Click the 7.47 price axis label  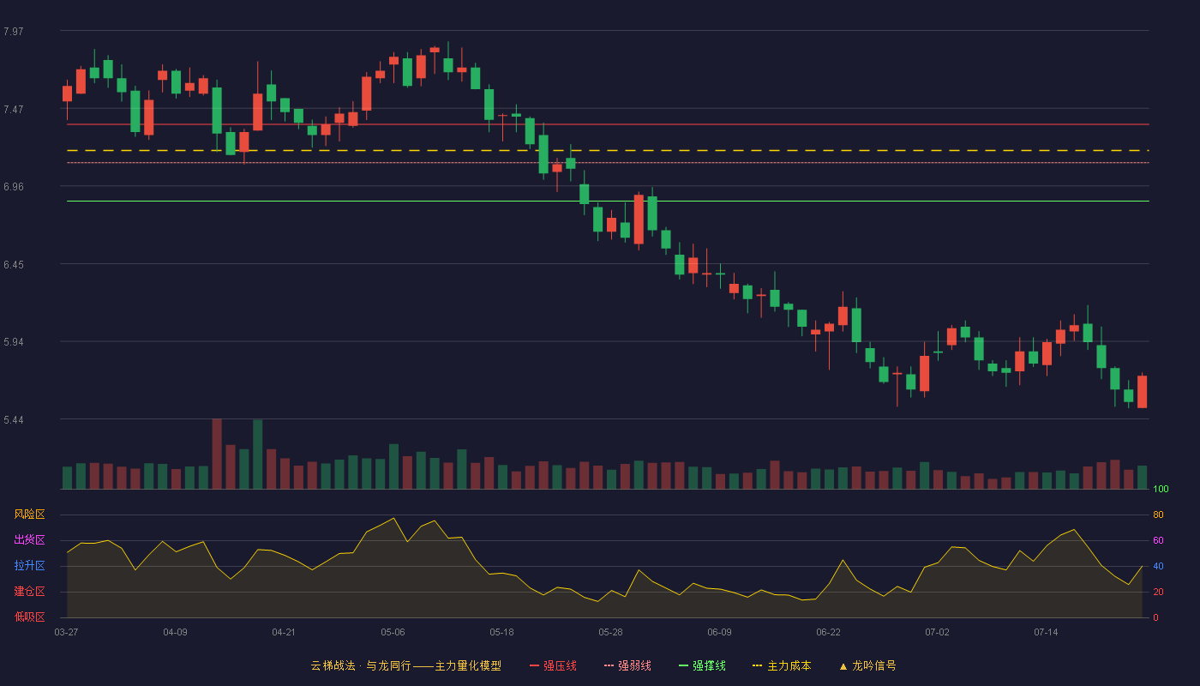[14, 110]
